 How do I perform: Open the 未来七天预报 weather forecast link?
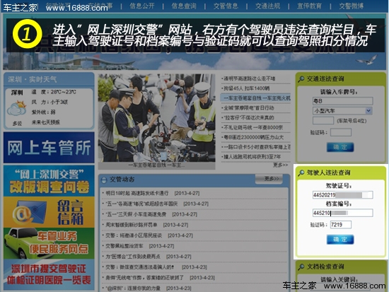click(x=46, y=122)
